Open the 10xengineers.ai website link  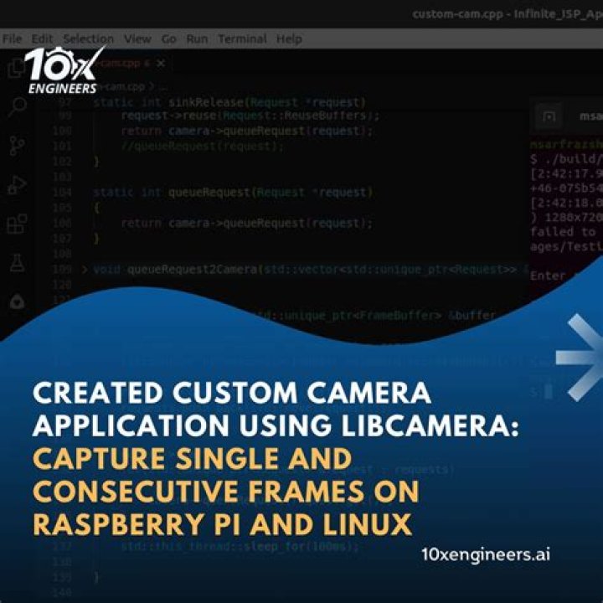coord(485,554)
